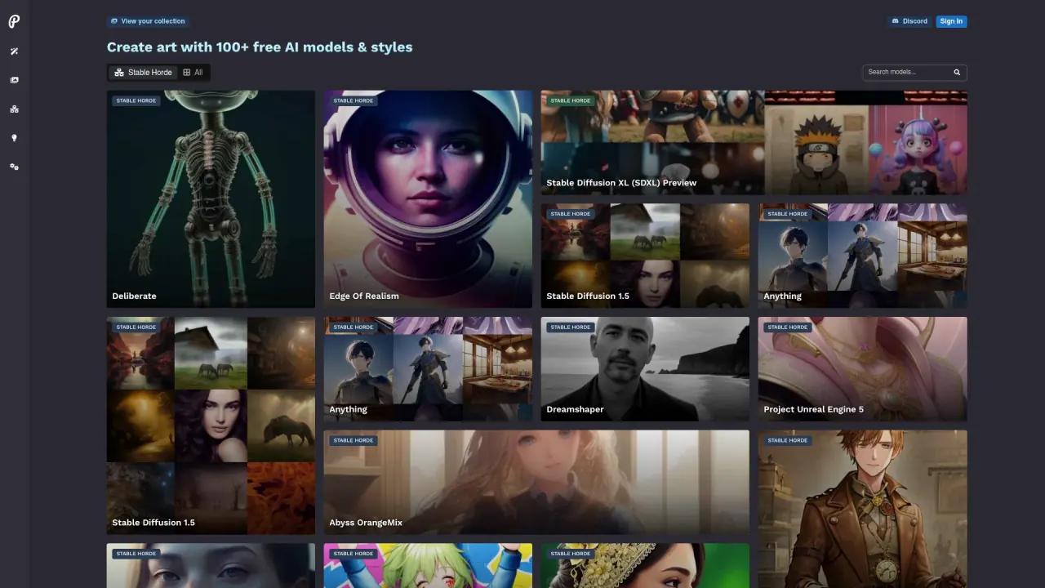
Task: Click the magnifier search icon
Action: tap(957, 73)
